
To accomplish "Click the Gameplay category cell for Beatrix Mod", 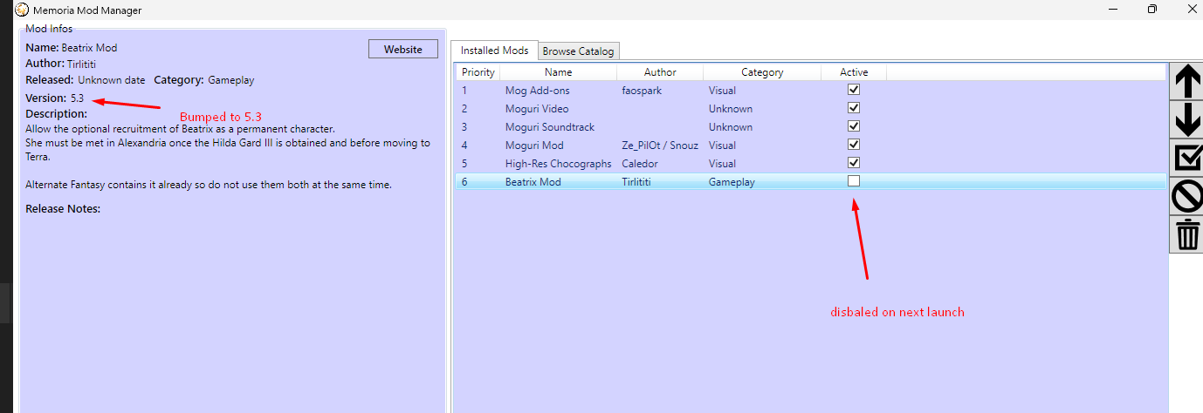I will point(732,182).
